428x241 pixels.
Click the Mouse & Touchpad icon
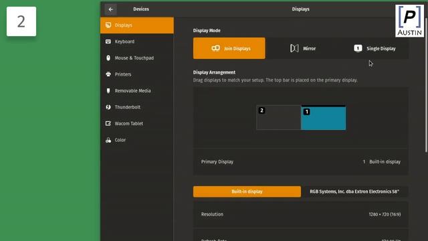tap(108, 58)
